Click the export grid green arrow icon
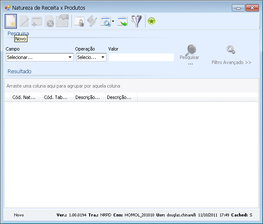This screenshot has width=263, height=224. coord(122,21)
